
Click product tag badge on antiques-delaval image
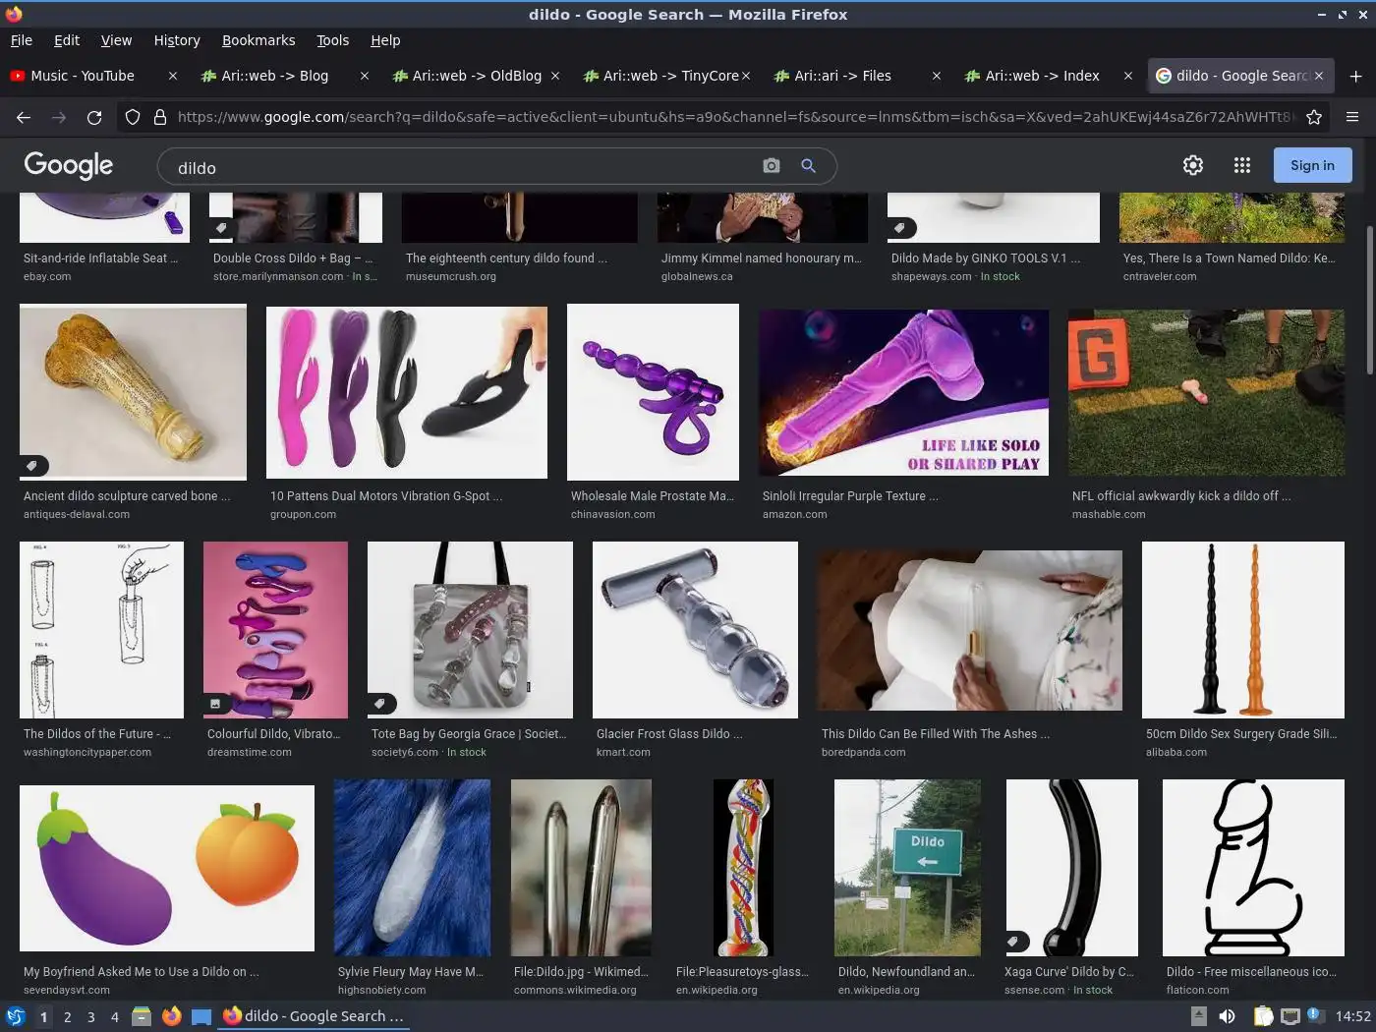tap(32, 466)
